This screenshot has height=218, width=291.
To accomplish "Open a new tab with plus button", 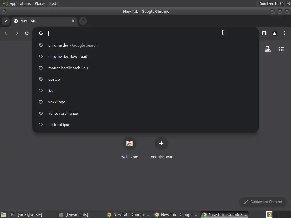I will (x=83, y=21).
